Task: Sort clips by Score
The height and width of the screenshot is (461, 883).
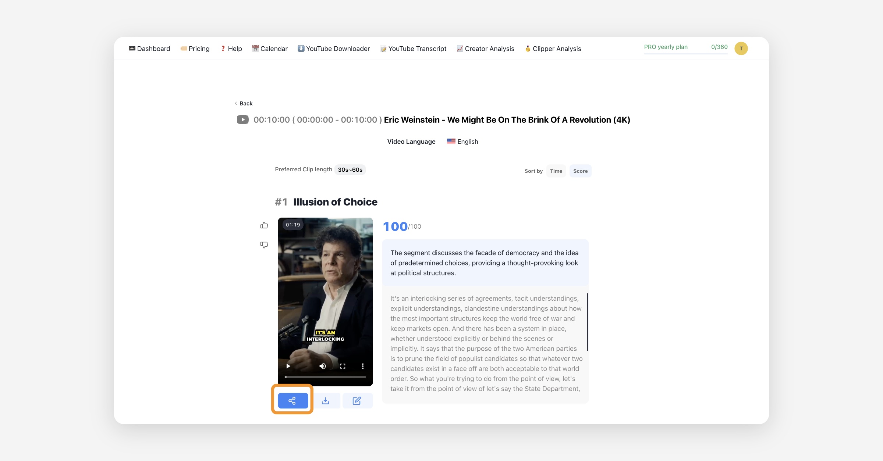Action: 580,171
